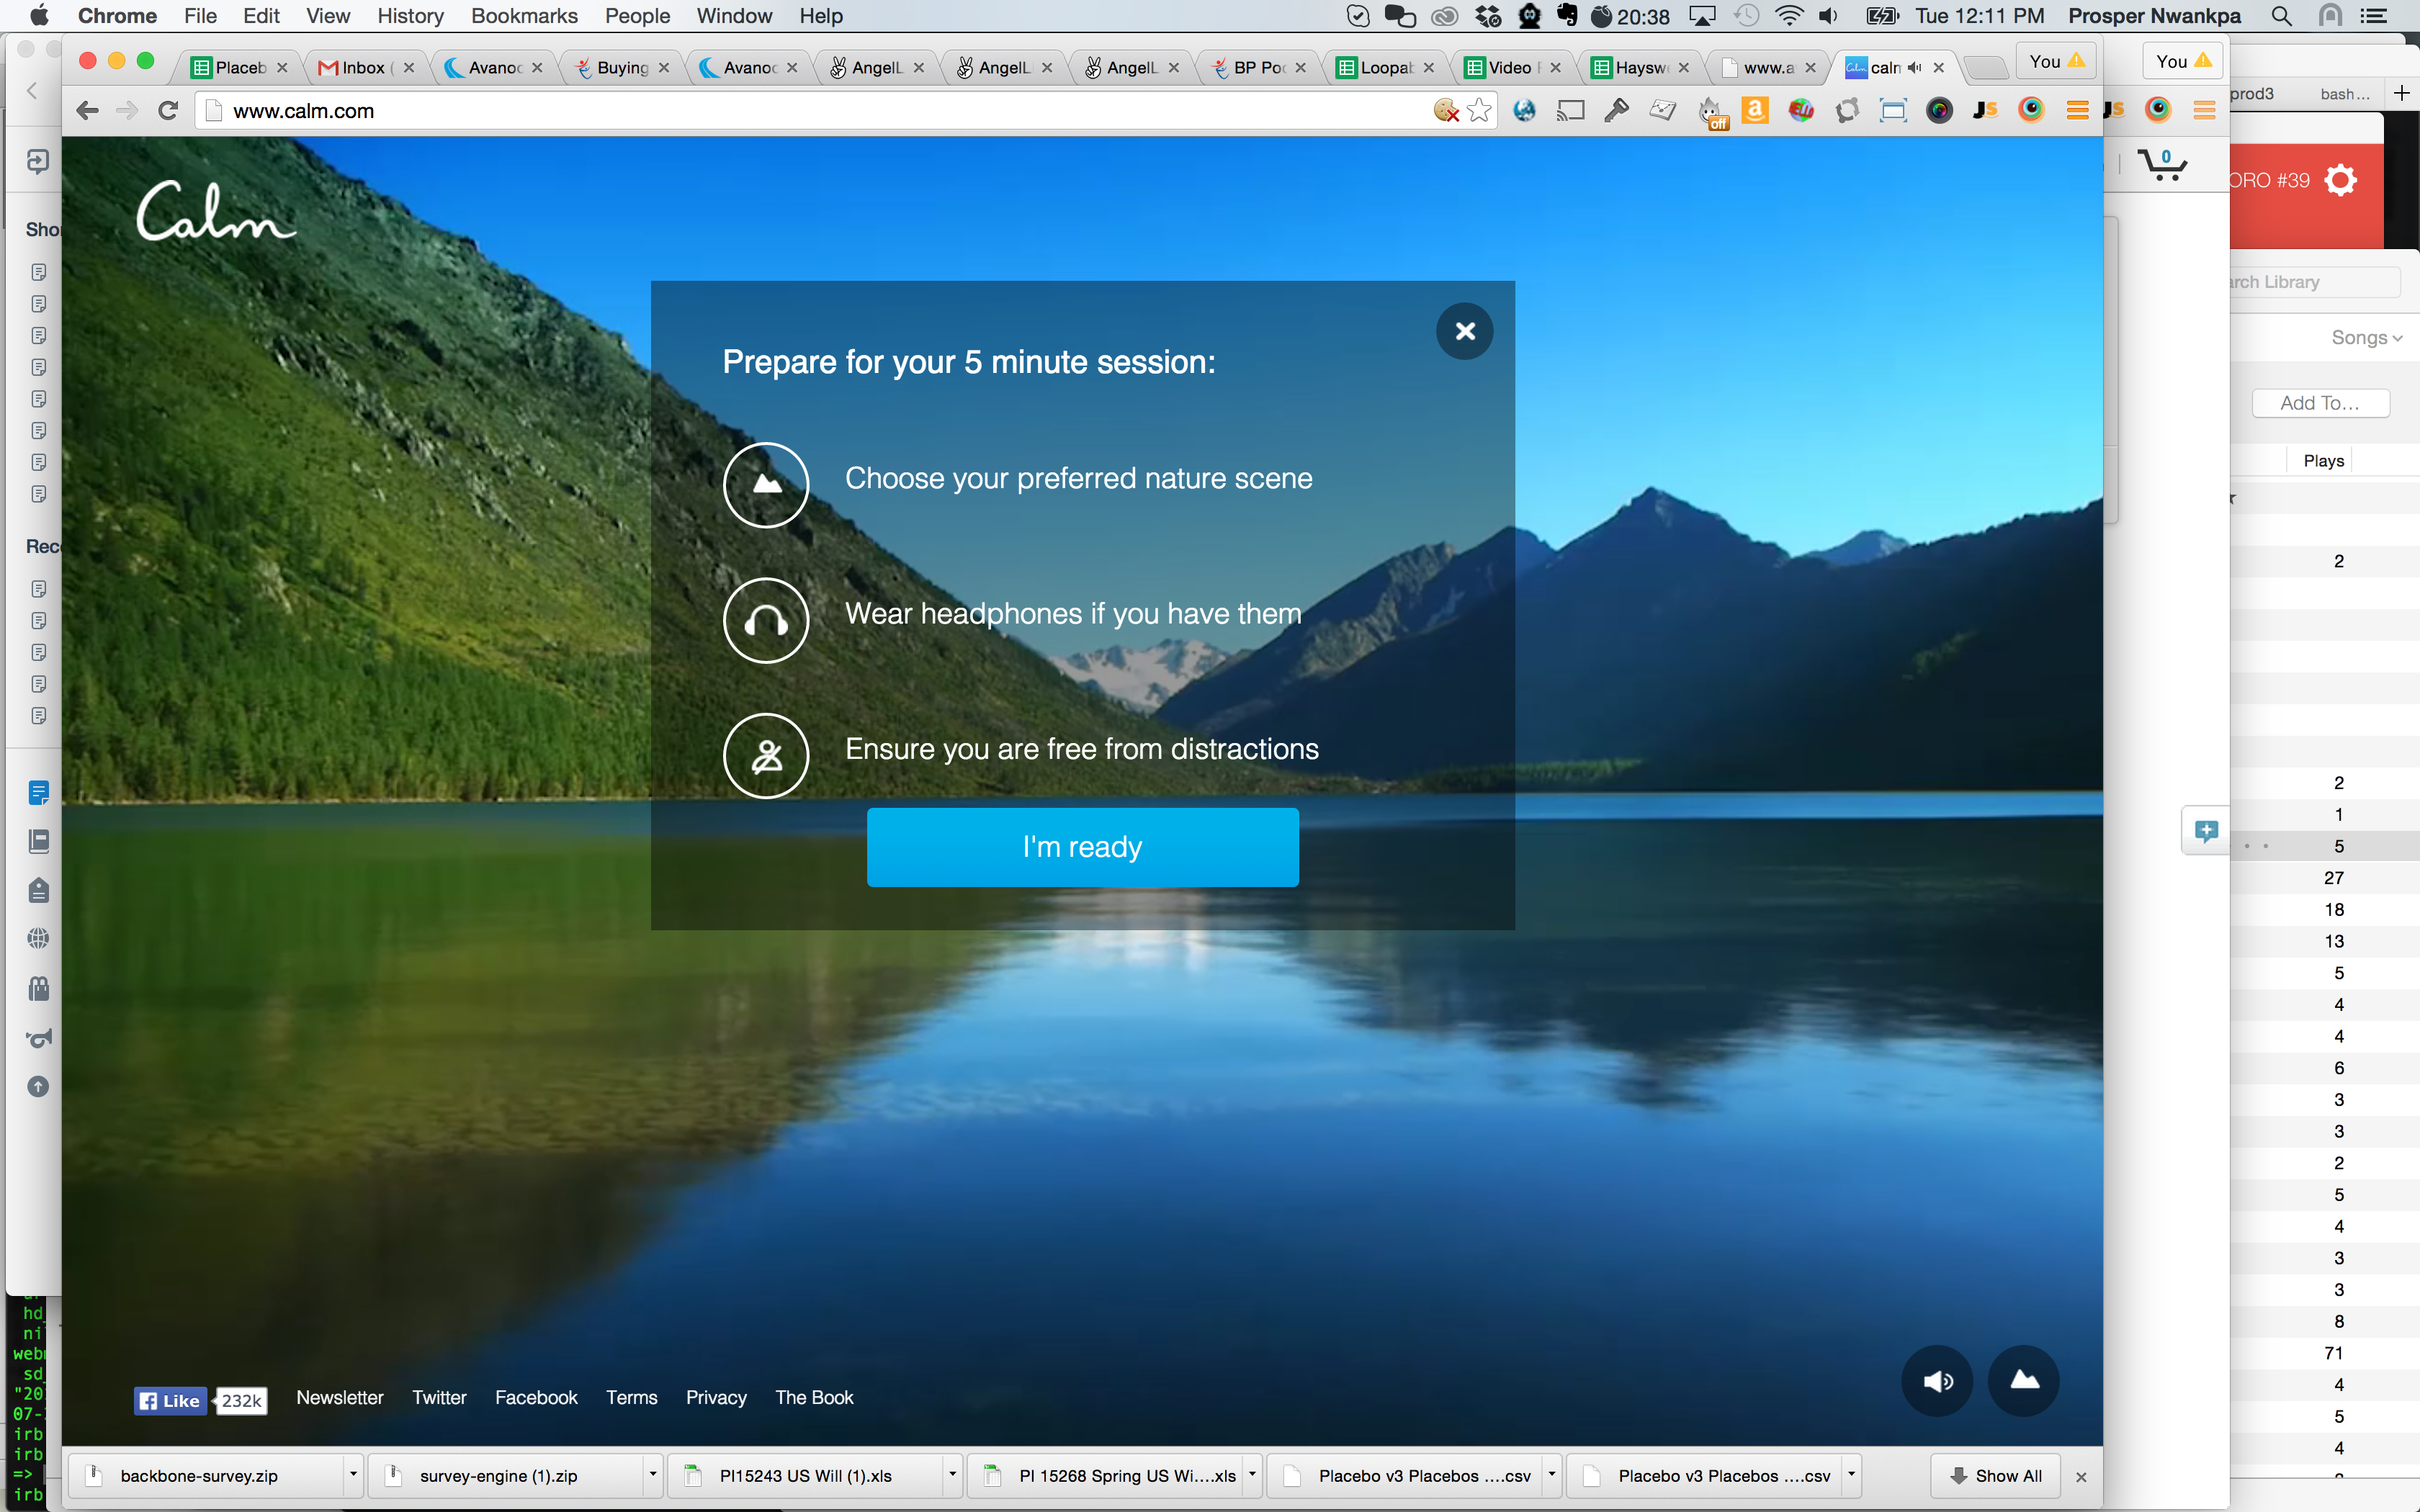Click the Calm logo
This screenshot has height=1512, width=2420.
coord(216,211)
